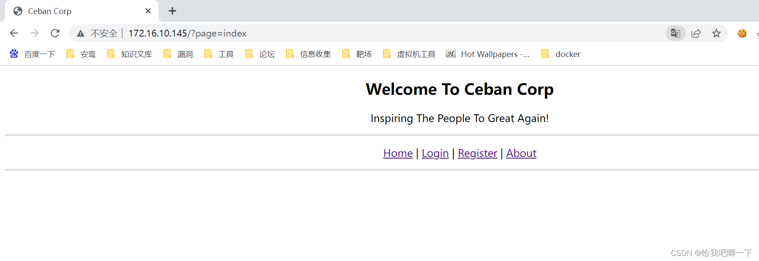This screenshot has height=261, width=759.
Task: Open the 靶场 bookmark folder
Action: click(357, 54)
